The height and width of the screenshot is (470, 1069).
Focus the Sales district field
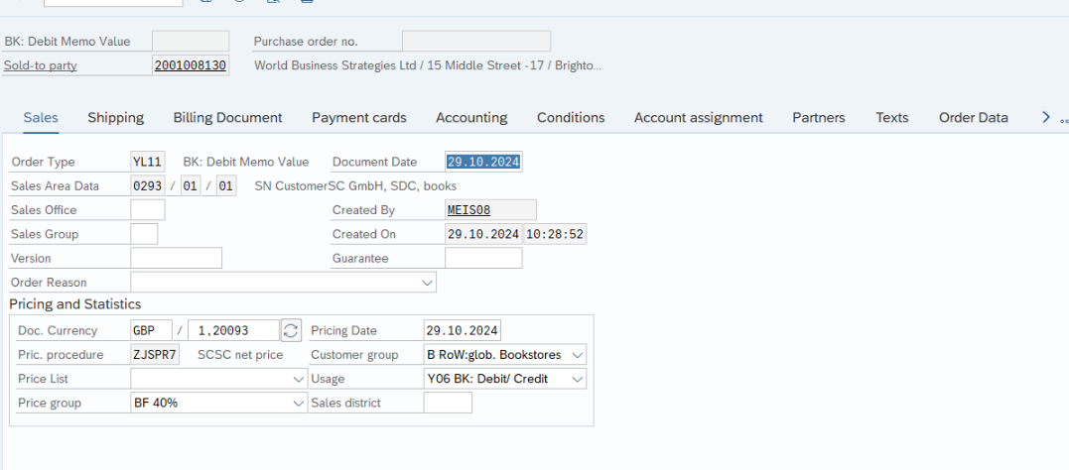click(x=448, y=403)
